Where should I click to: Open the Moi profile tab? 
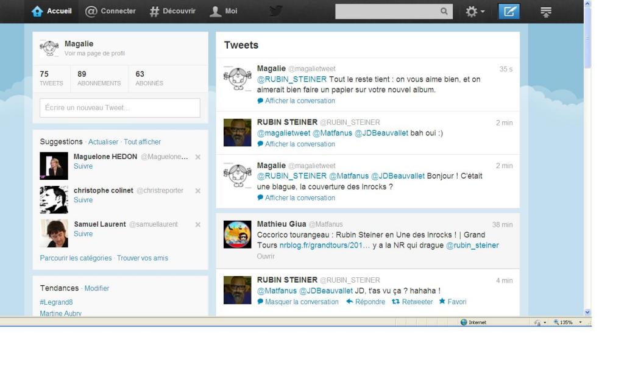(224, 11)
